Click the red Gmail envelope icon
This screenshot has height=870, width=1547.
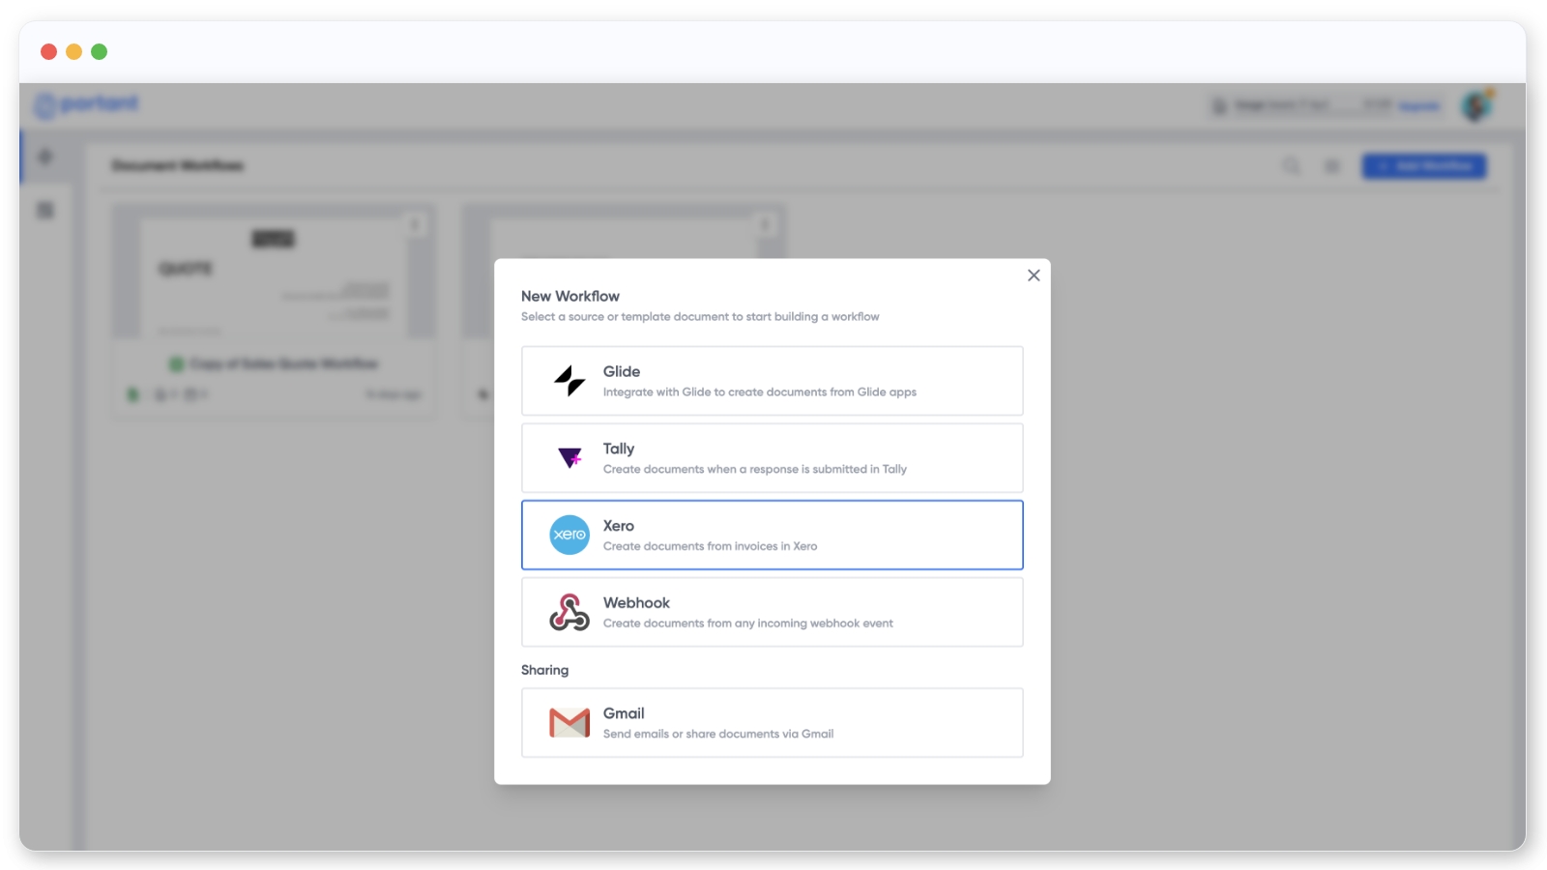click(569, 722)
